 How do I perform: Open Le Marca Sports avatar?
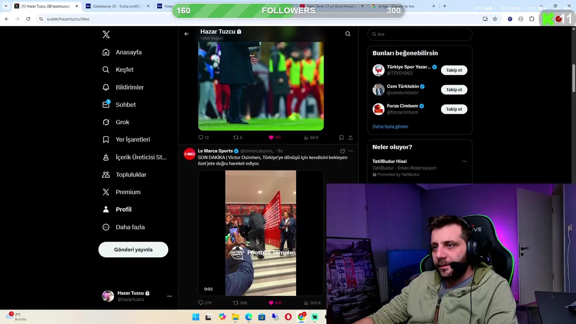pos(189,154)
